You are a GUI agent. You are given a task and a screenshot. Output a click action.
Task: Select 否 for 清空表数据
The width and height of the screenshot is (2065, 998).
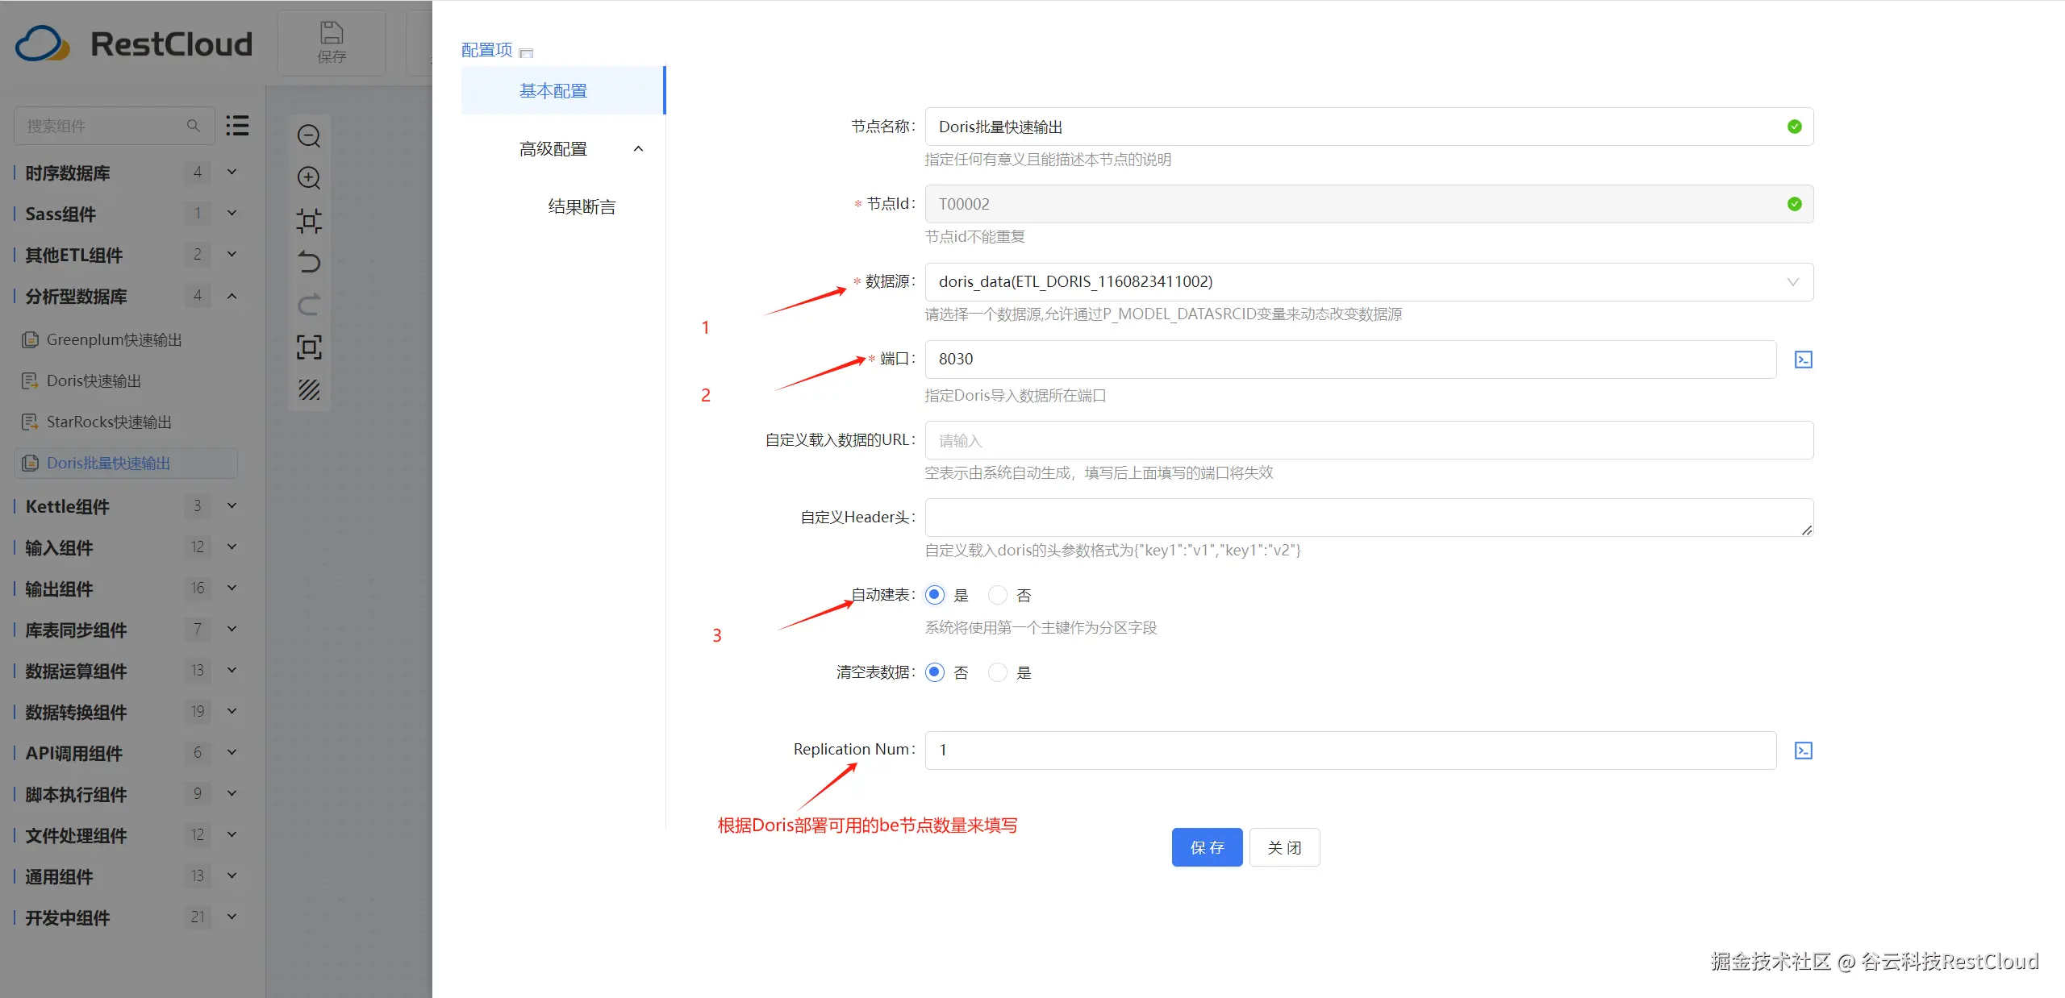[x=935, y=672]
